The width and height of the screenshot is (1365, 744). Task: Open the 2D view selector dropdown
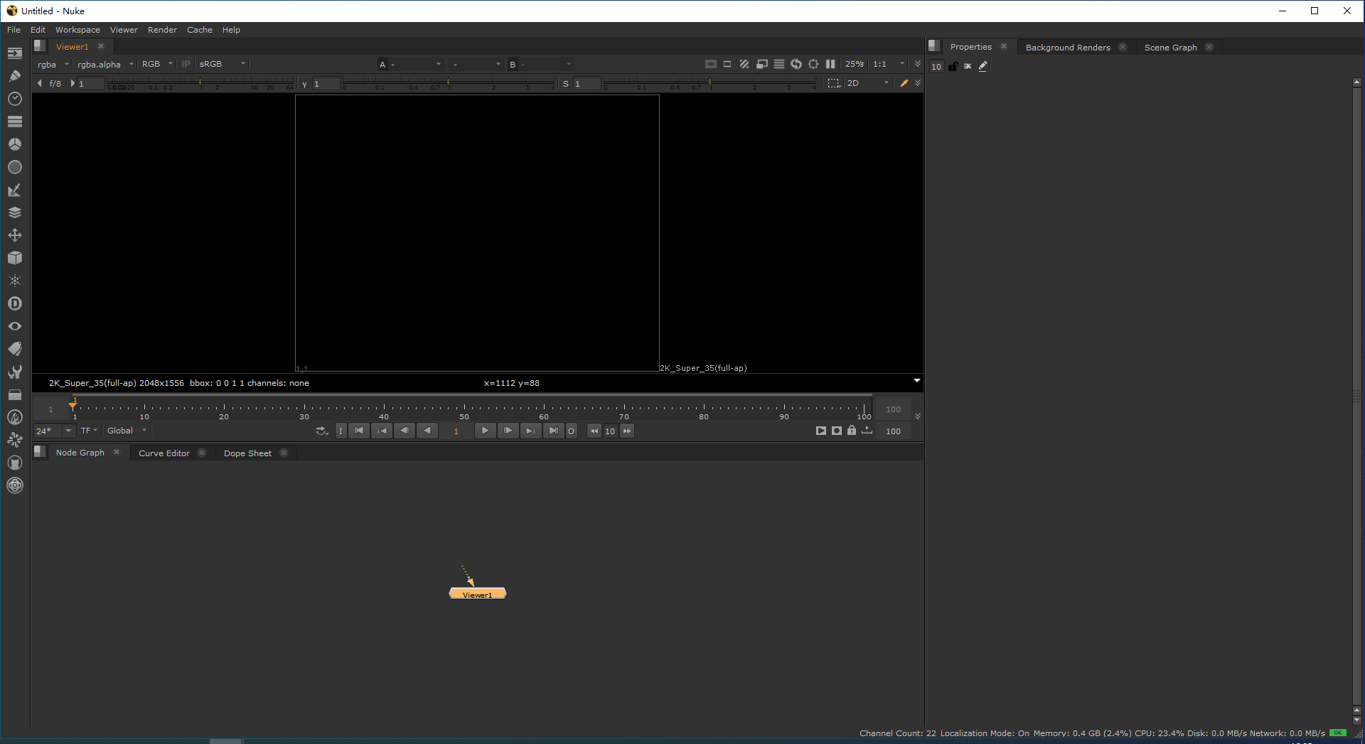click(x=866, y=83)
